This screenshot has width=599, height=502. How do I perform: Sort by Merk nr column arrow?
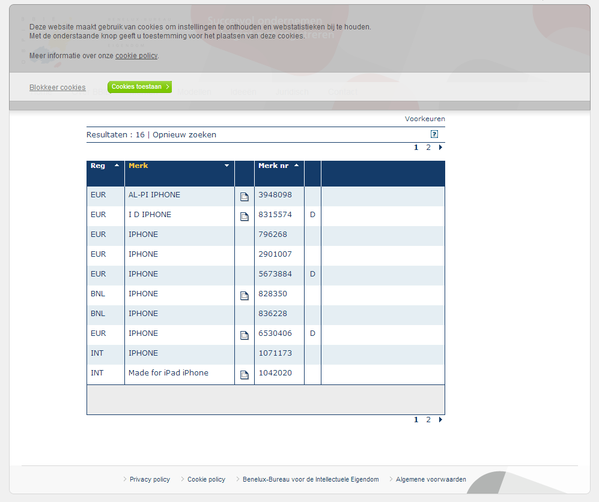(296, 165)
